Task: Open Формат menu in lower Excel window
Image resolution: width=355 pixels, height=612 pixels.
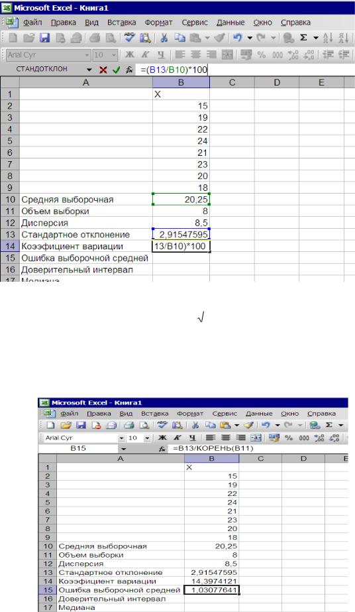Action: [x=190, y=413]
